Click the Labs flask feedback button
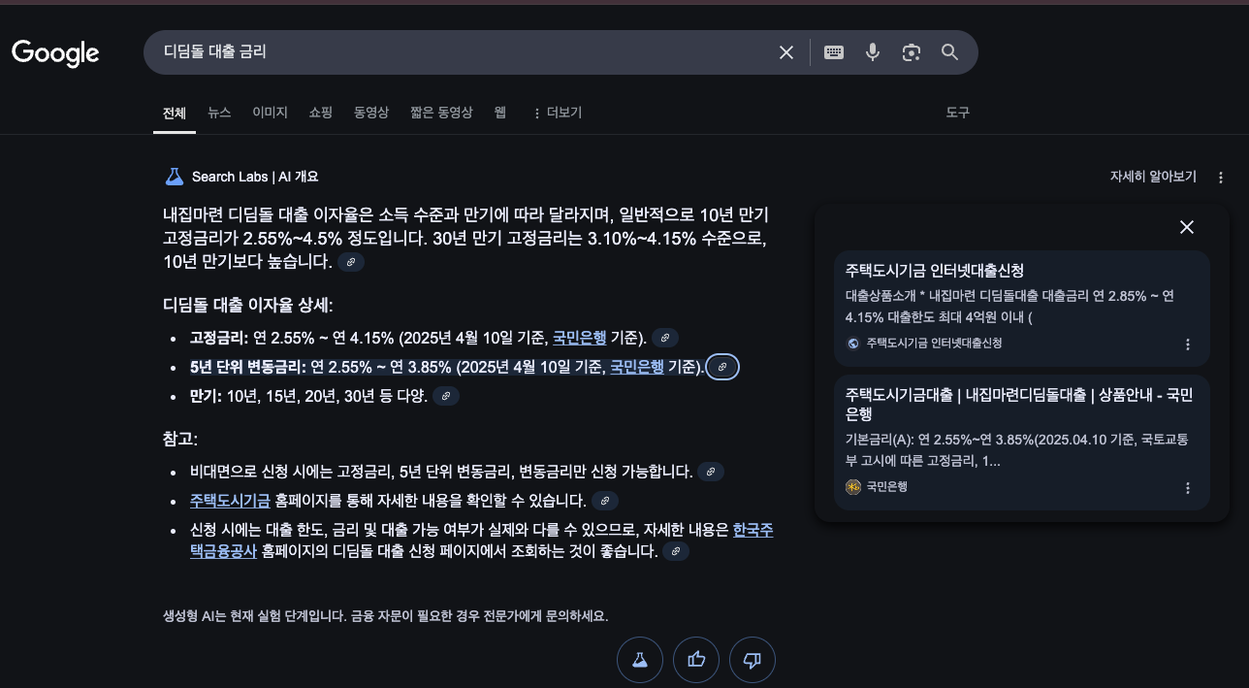The width and height of the screenshot is (1249, 688). tap(640, 660)
